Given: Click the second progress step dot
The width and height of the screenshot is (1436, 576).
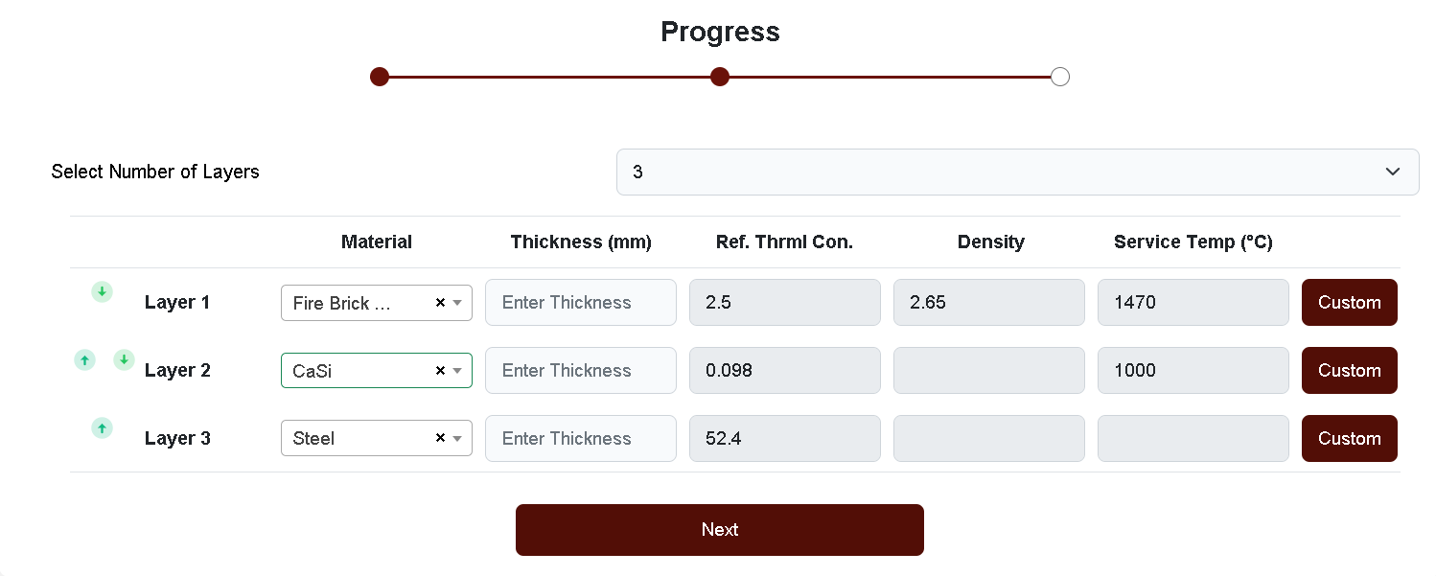Looking at the screenshot, I should [720, 77].
